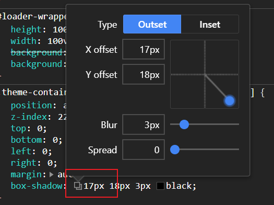Click the z-index property name
Viewport: 274px width, 205px height.
click(x=29, y=117)
